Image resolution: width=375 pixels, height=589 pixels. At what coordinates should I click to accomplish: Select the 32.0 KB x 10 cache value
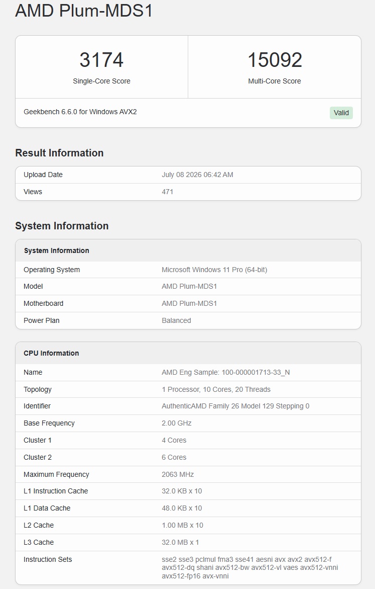pyautogui.click(x=182, y=491)
